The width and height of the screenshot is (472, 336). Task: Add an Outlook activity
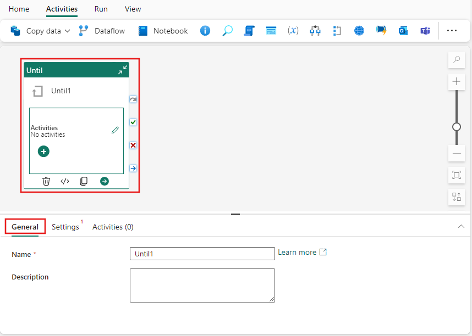pos(403,31)
